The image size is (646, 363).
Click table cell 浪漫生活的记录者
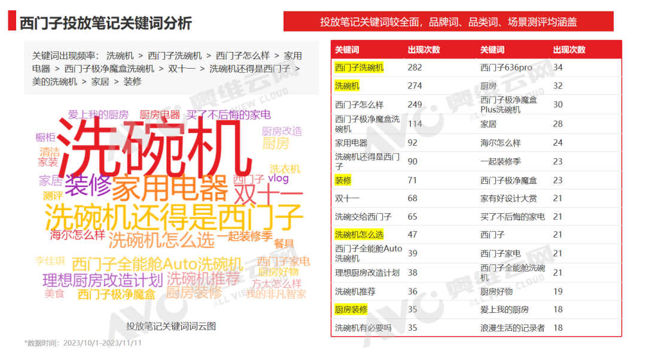[x=513, y=328]
